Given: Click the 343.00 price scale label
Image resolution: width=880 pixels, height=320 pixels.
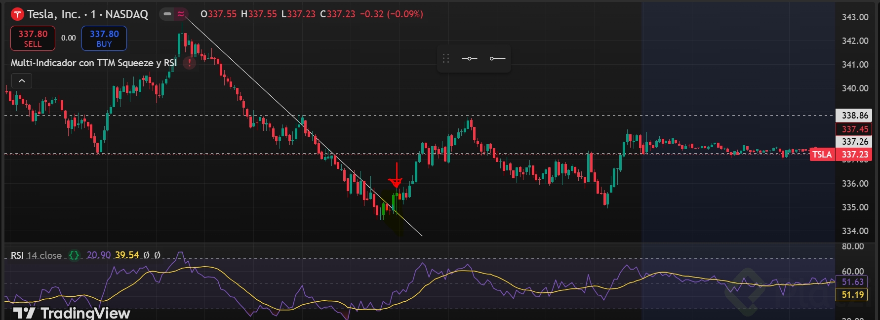Looking at the screenshot, I should pyautogui.click(x=855, y=17).
